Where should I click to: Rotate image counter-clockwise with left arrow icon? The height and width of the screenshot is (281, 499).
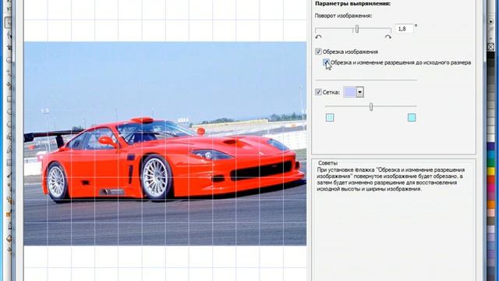pos(318,37)
